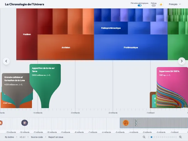Go to previous section with left arrow

(x=6, y=61)
